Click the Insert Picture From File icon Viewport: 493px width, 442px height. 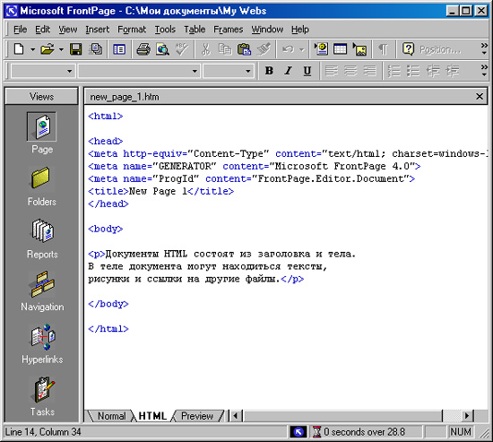tap(359, 49)
